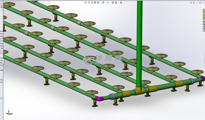Click the first tile-windows button at top right
The image size is (205, 120).
click(191, 3)
